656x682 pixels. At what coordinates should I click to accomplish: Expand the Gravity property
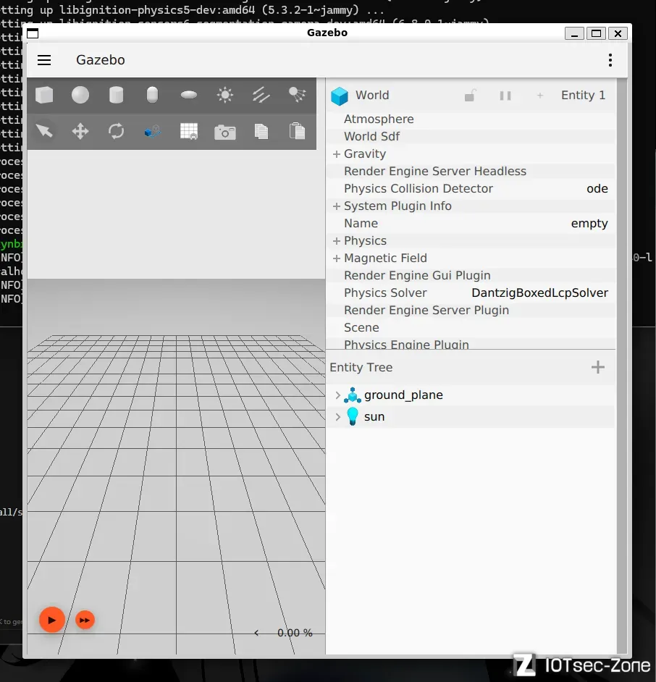(336, 154)
